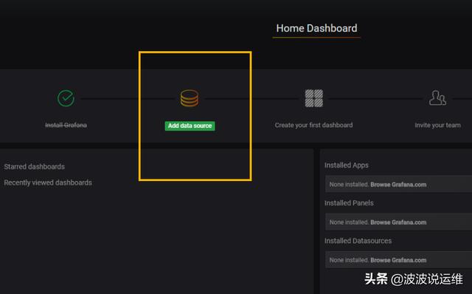This screenshot has height=294, width=472.
Task: Click the green Add data source button
Action: tap(190, 126)
